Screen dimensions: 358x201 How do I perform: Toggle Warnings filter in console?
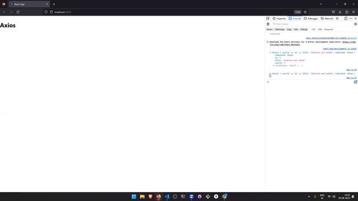(280, 30)
